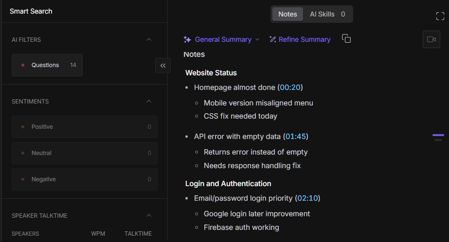This screenshot has height=242, width=449.
Task: Click the Notes heading above Website Status
Action: 194,54
